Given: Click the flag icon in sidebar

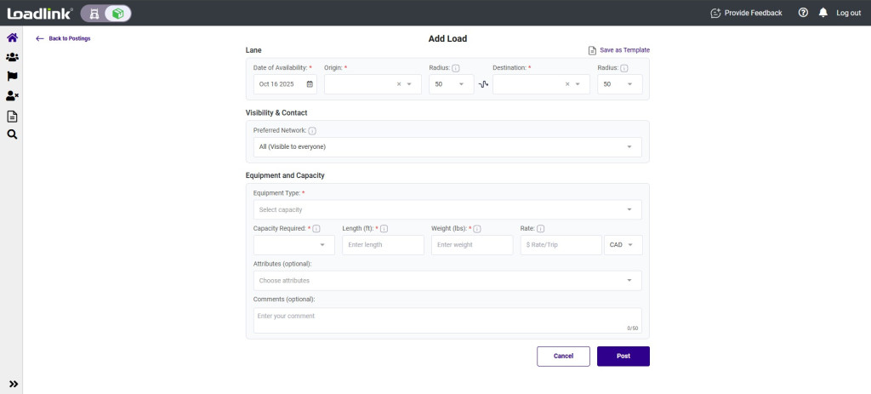Looking at the screenshot, I should click(12, 77).
